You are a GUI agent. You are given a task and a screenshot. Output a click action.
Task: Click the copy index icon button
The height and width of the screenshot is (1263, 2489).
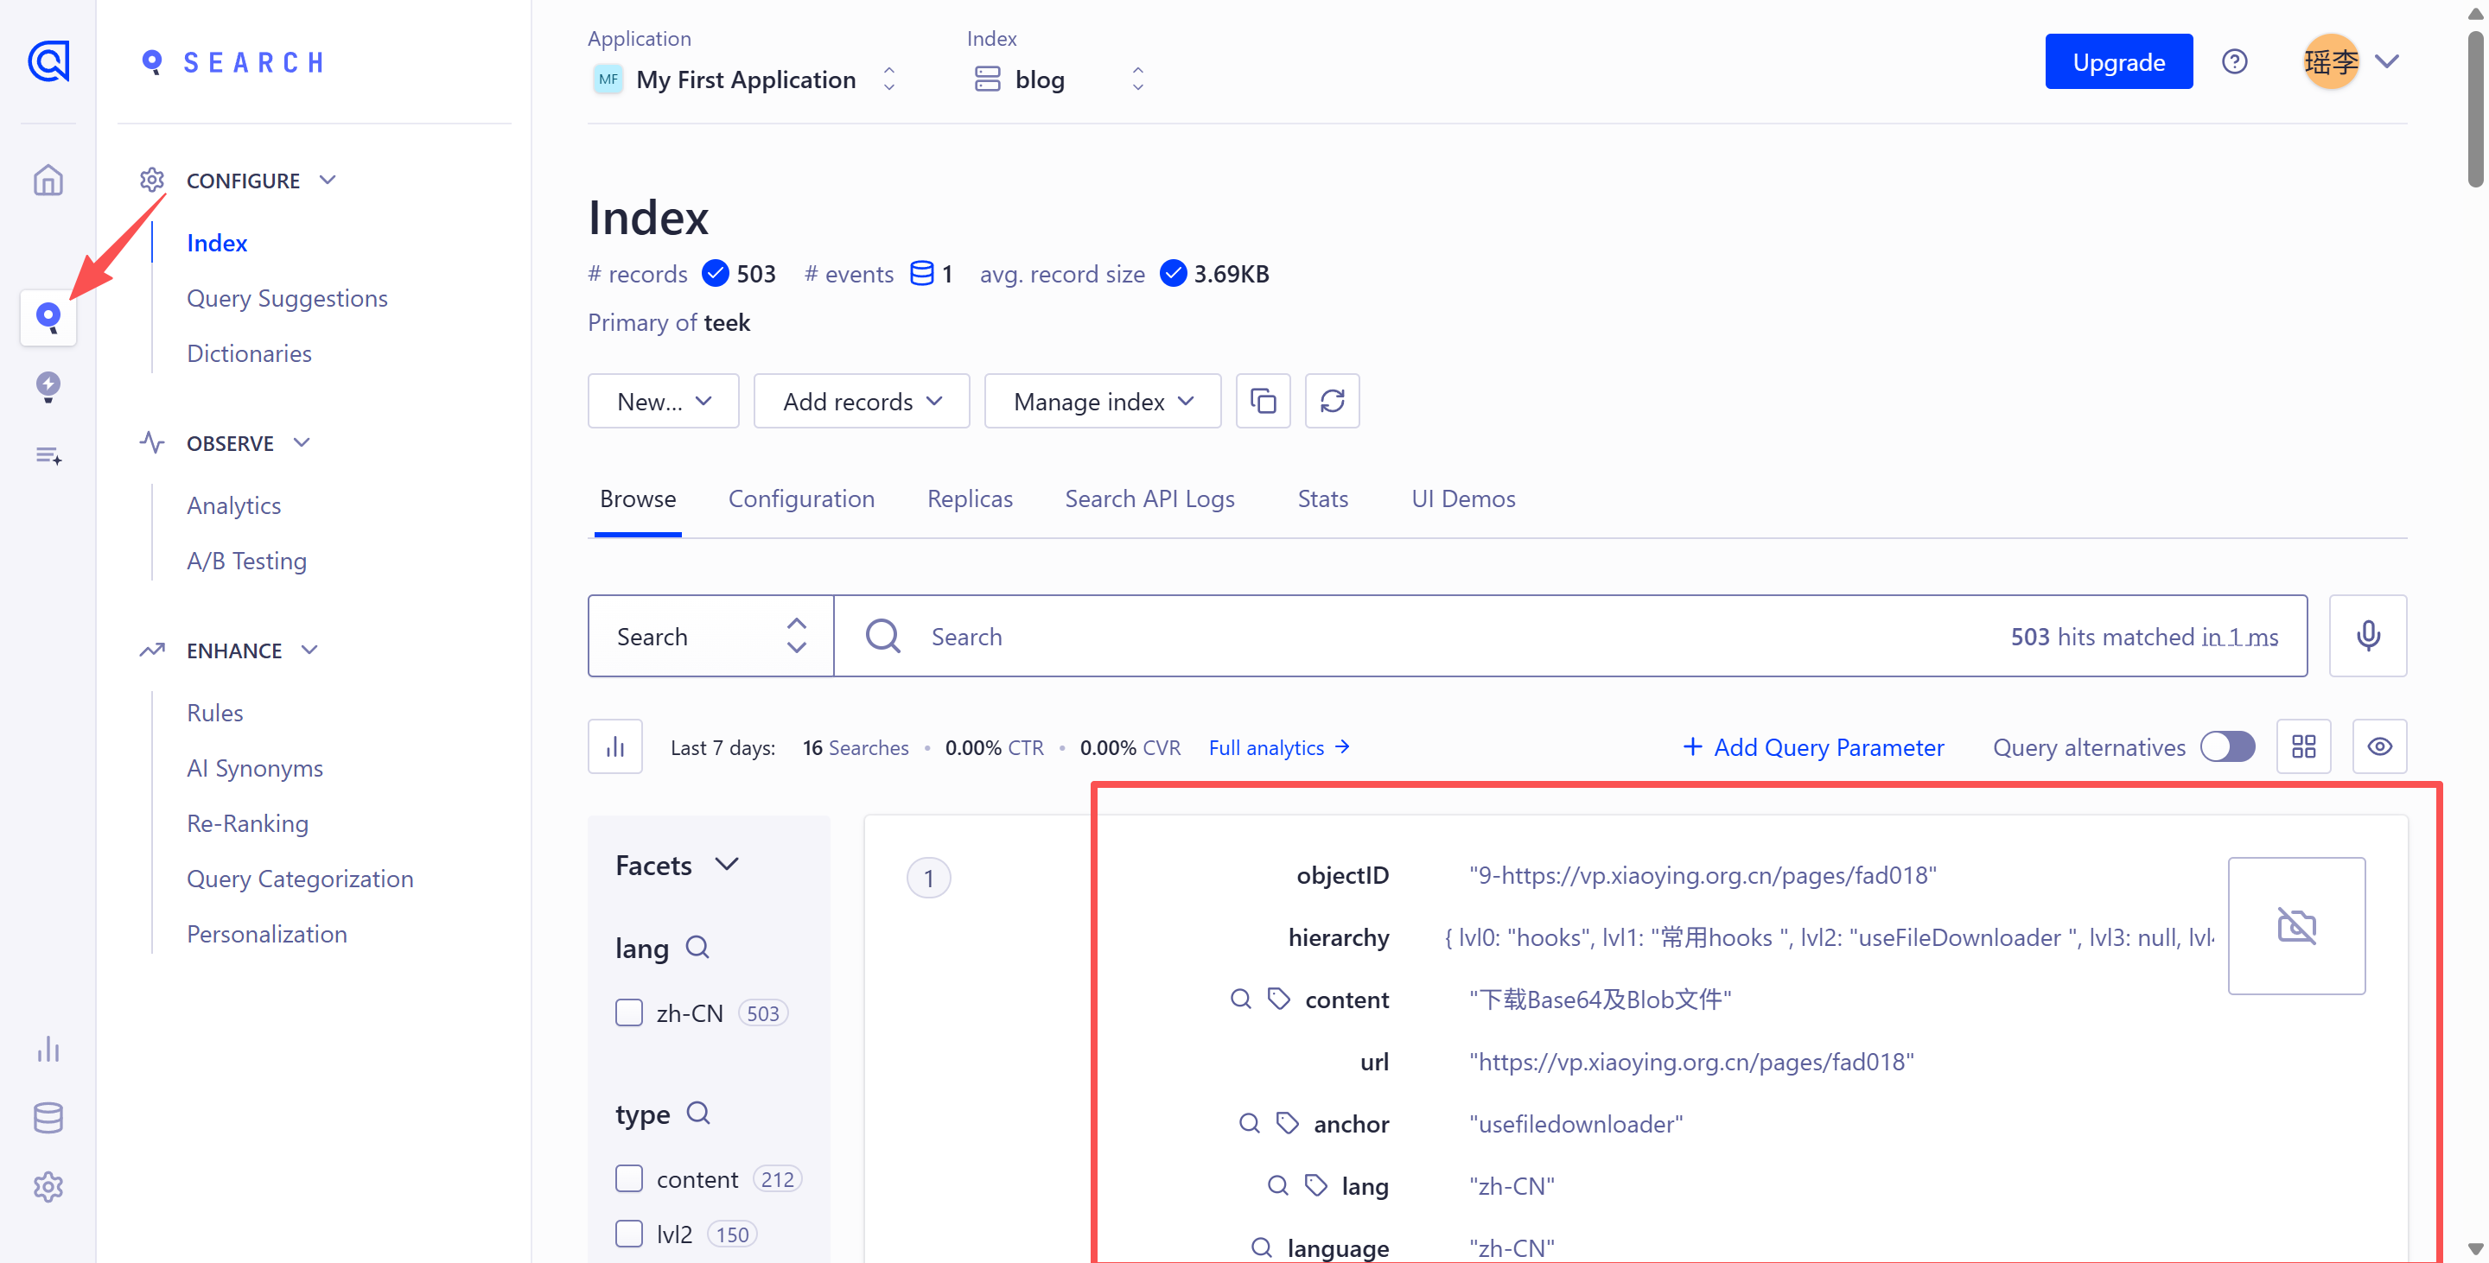coord(1263,401)
